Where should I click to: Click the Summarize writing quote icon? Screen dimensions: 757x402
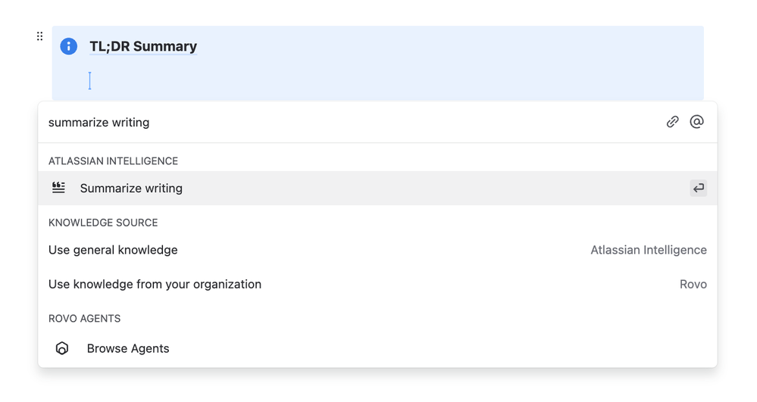click(x=58, y=188)
